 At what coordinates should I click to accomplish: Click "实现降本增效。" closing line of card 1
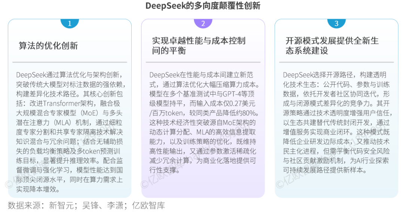click(x=38, y=189)
